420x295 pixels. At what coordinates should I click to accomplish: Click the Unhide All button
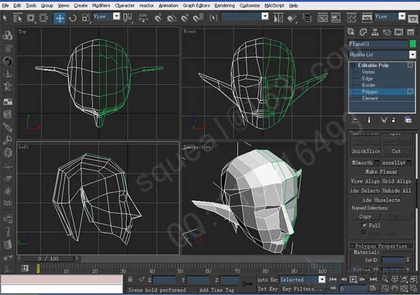click(x=397, y=191)
